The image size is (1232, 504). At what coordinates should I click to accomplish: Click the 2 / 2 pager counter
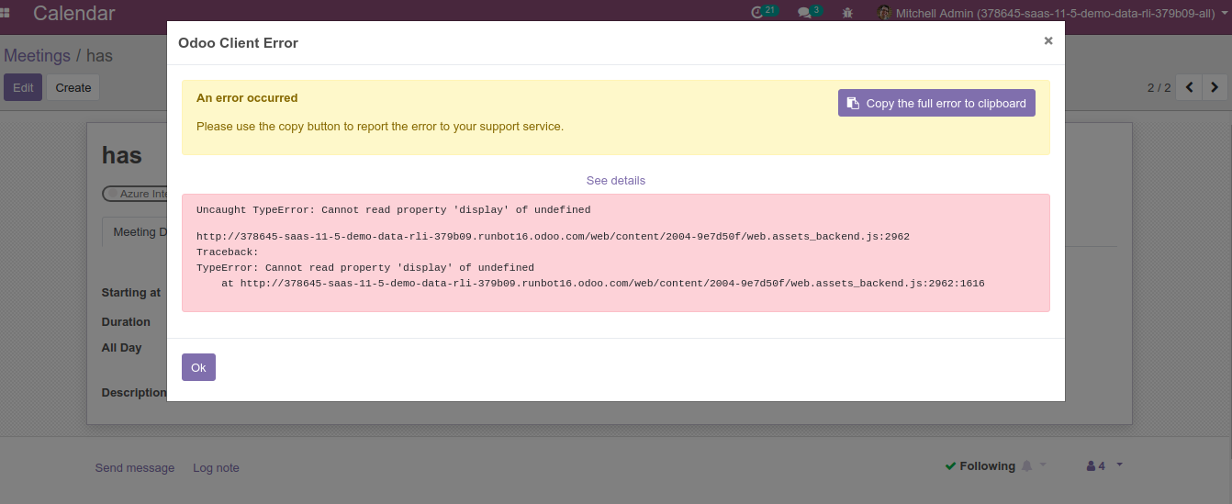coord(1159,87)
